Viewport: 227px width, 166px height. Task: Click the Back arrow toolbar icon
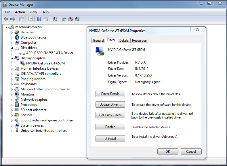tap(6, 19)
